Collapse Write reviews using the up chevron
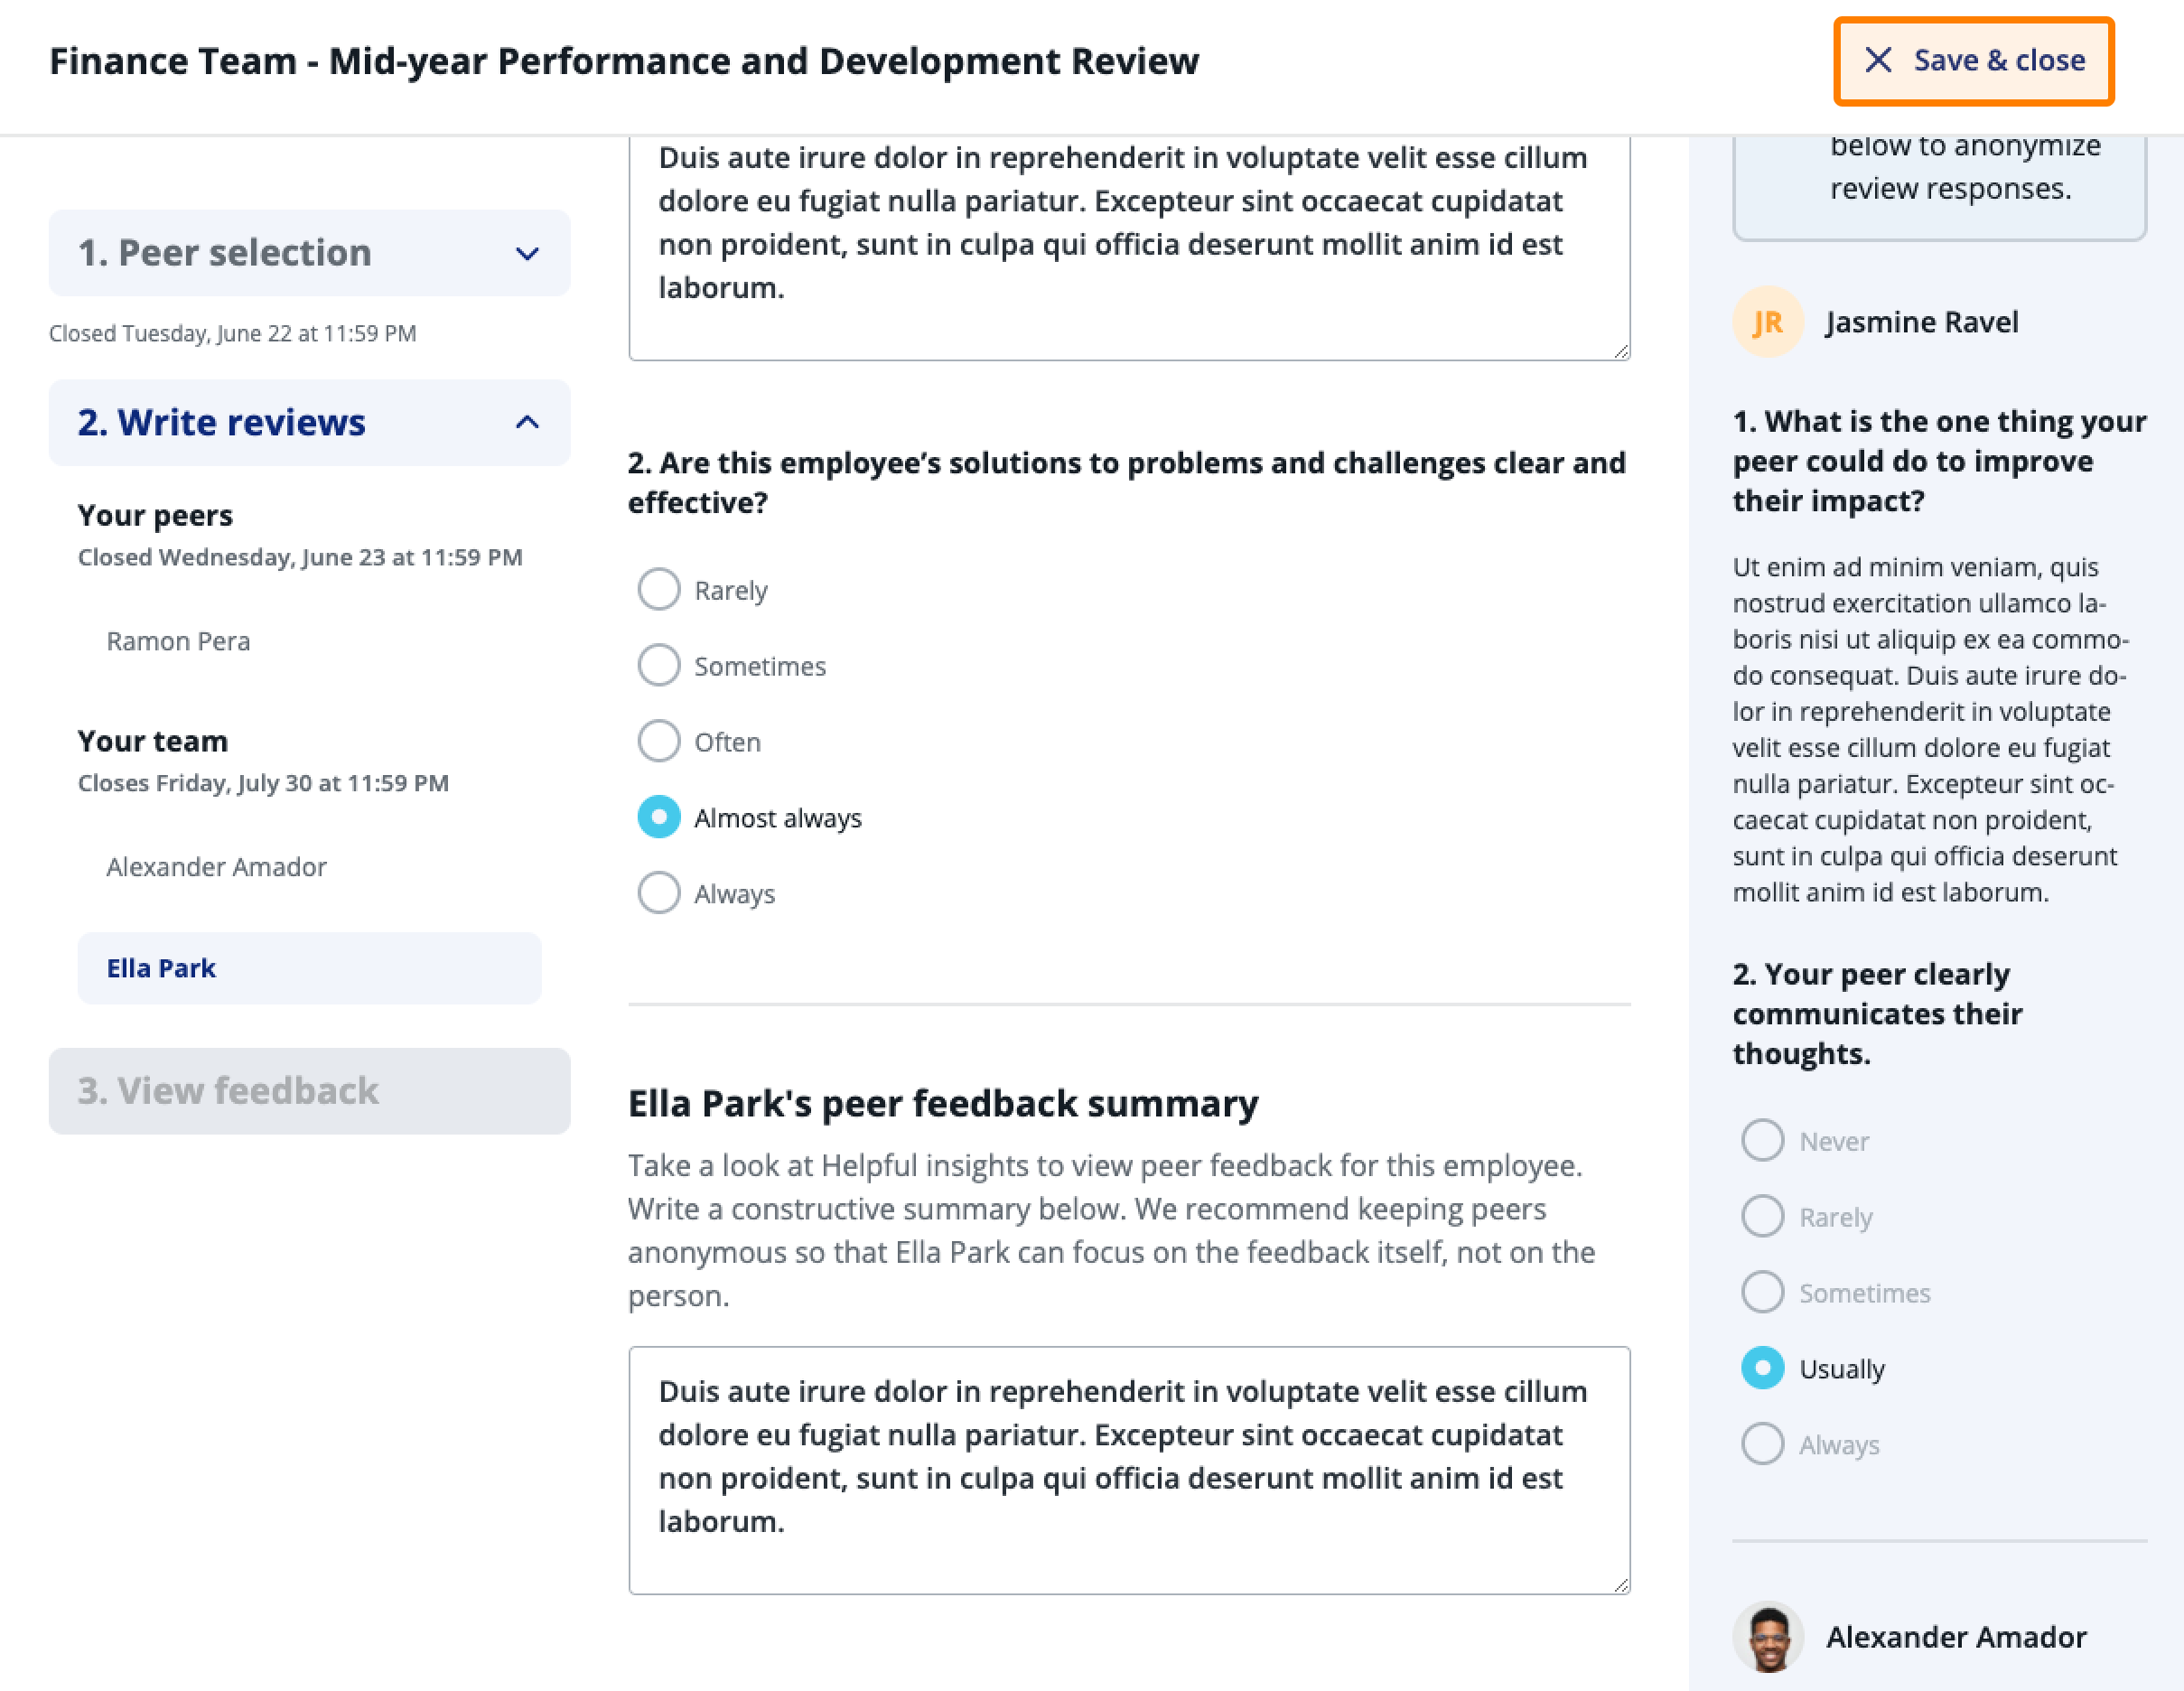Screen dimensions: 2184x1691 [x=527, y=422]
